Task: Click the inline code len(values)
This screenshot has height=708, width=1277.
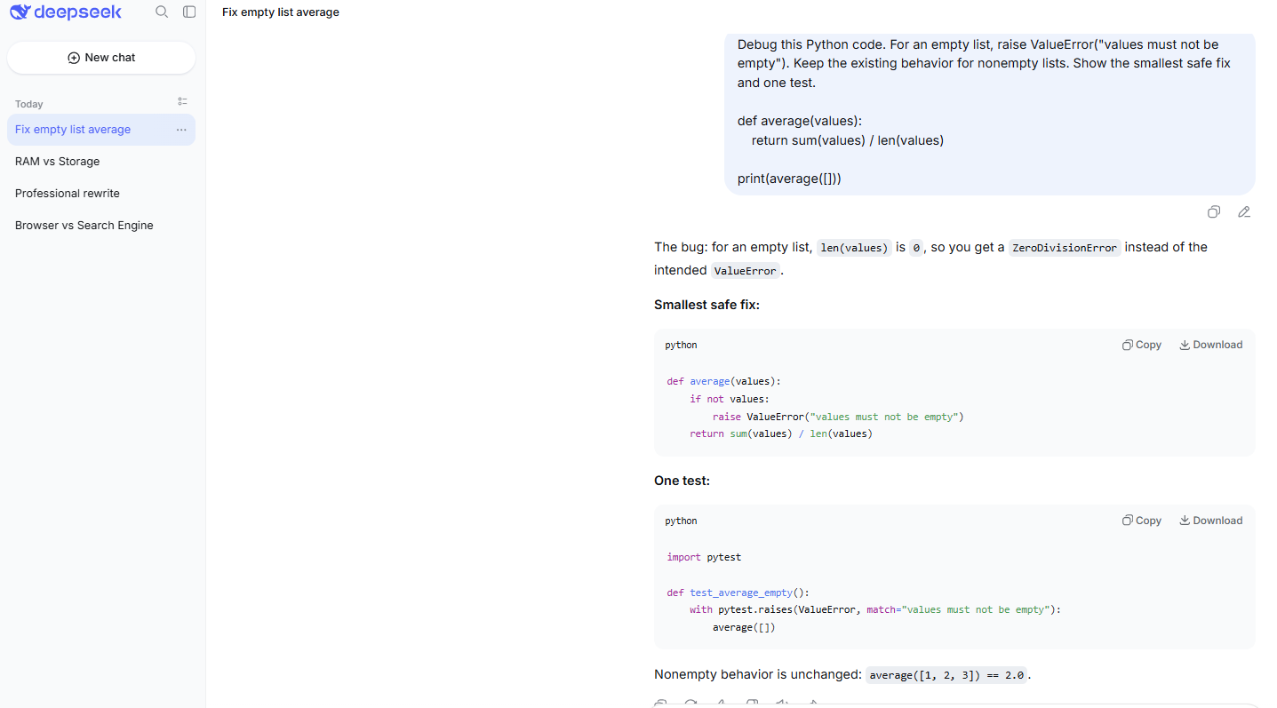Action: [854, 248]
